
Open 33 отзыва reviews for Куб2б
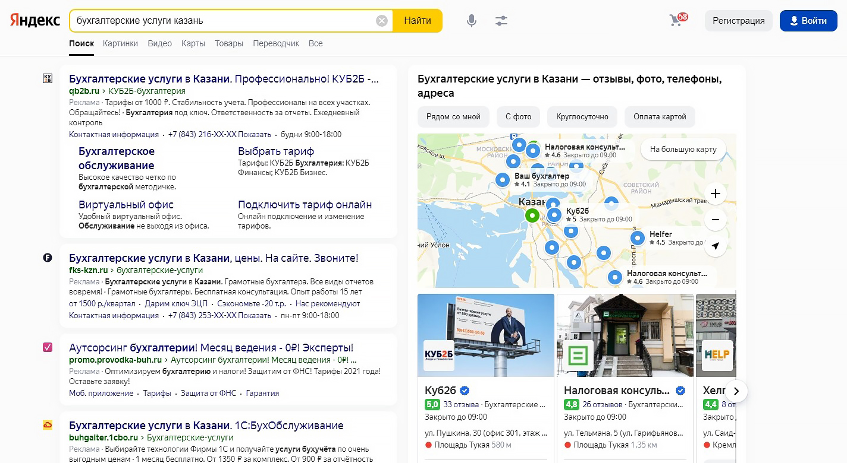(460, 405)
